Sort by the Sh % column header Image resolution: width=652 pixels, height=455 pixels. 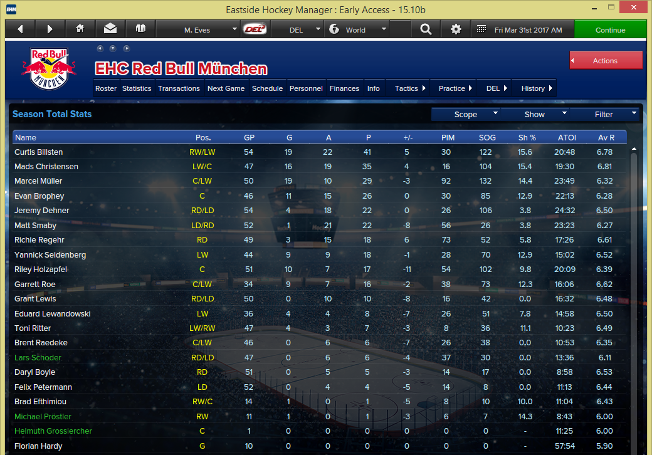[527, 137]
